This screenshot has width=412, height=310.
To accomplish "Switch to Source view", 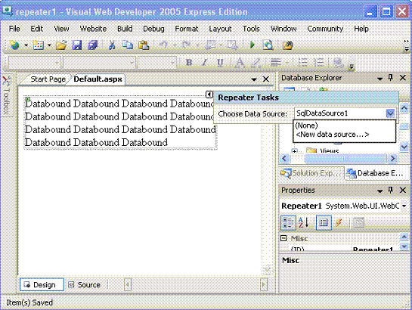I will (85, 285).
